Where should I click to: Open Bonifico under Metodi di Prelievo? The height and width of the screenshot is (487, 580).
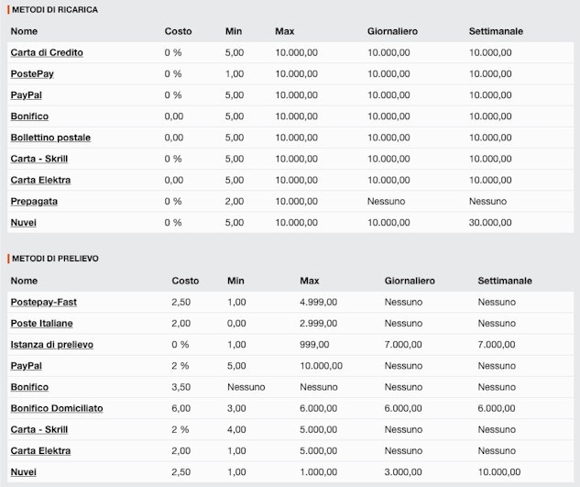click(29, 387)
